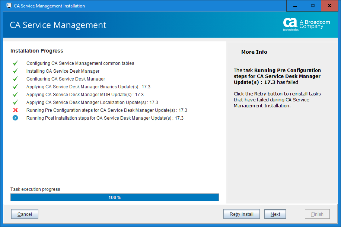Cancel the installation
This screenshot has height=227, width=341.
[24, 214]
